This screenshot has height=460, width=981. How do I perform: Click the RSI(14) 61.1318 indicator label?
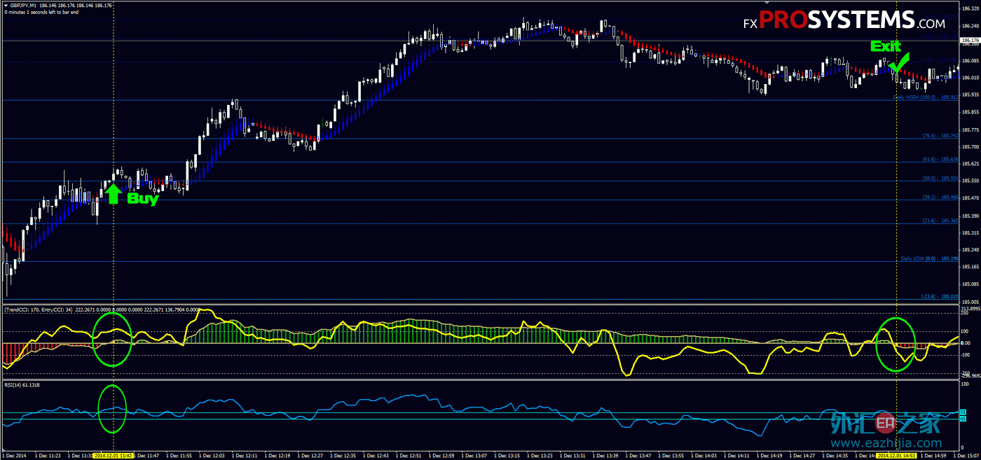tap(24, 384)
